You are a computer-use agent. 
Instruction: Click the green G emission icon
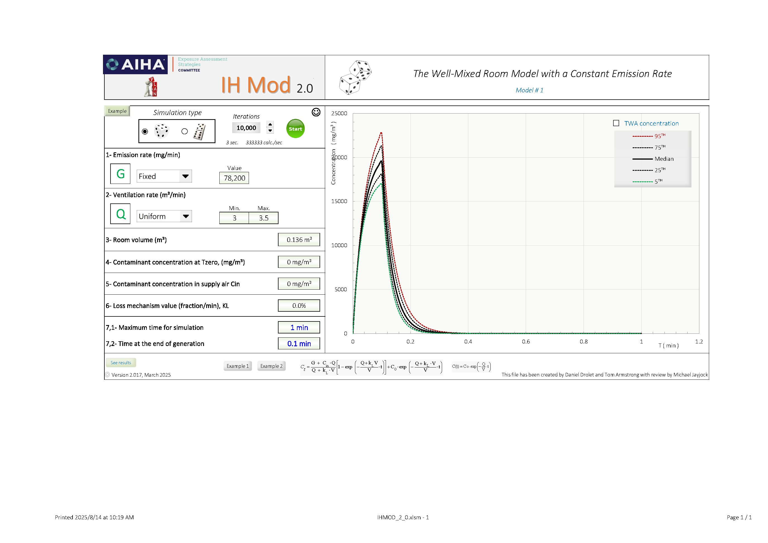(x=120, y=174)
